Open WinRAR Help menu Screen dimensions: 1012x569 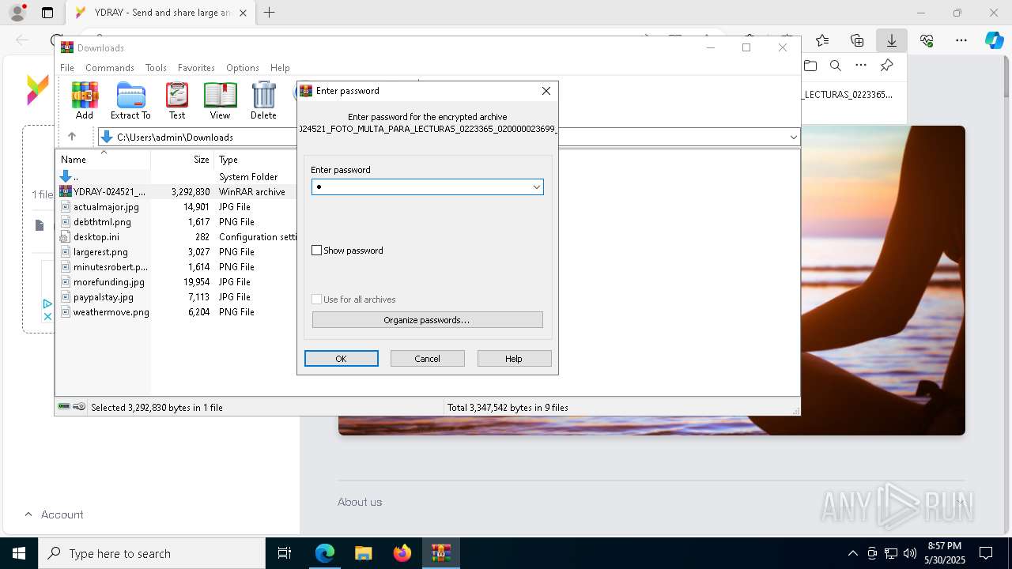click(280, 68)
